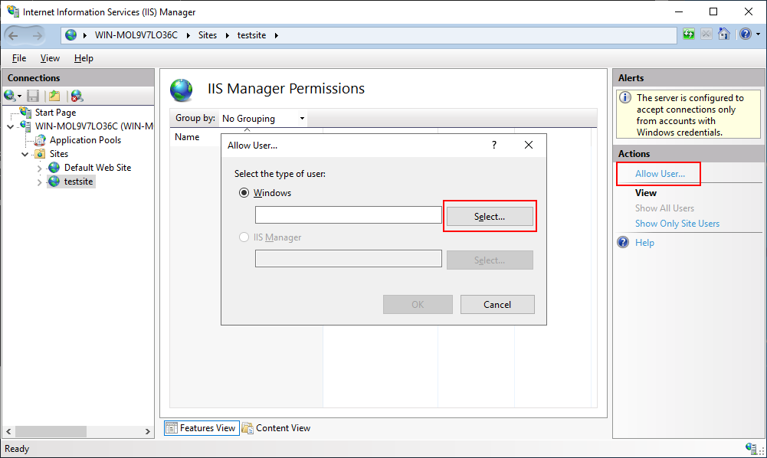The height and width of the screenshot is (458, 767).
Task: Click the Create New Connection globe icon
Action: point(11,96)
